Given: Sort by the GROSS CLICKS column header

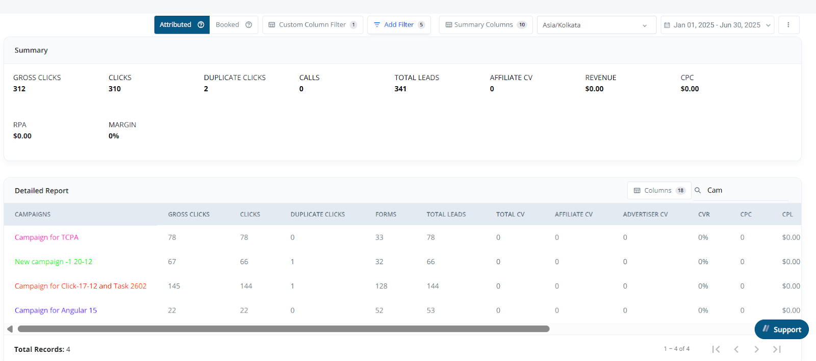Looking at the screenshot, I should [x=189, y=214].
